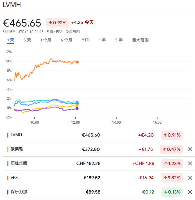Click the purple 保乐力加 color marker
The height and width of the screenshot is (200, 195).
pyautogui.click(x=8, y=192)
